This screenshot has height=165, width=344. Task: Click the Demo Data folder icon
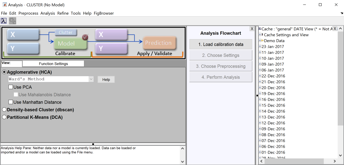click(x=262, y=41)
